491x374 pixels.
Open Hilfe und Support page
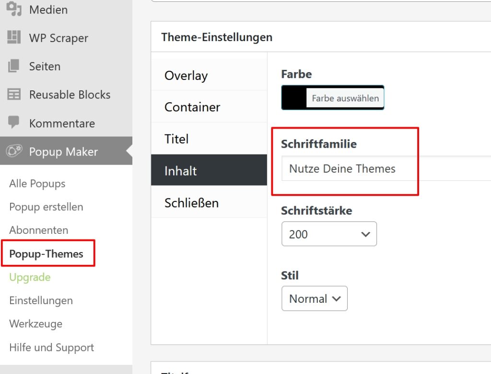point(51,348)
